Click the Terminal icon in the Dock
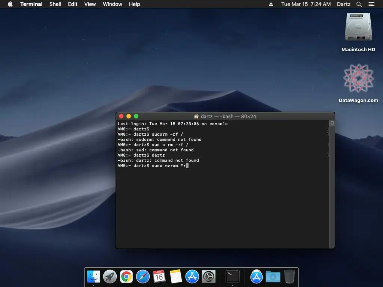 [232, 277]
